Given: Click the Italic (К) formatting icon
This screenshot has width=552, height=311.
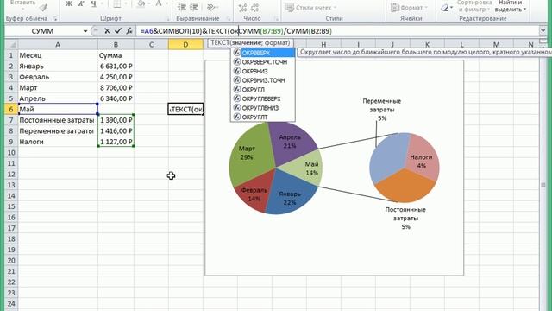Looking at the screenshot, I should 81,4.
